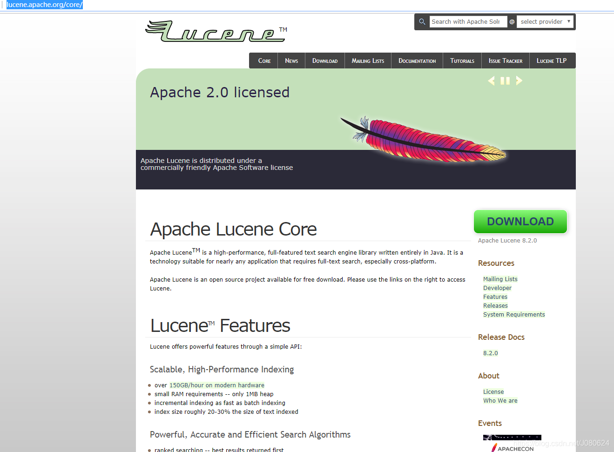Advance to next banner slide

point(519,81)
